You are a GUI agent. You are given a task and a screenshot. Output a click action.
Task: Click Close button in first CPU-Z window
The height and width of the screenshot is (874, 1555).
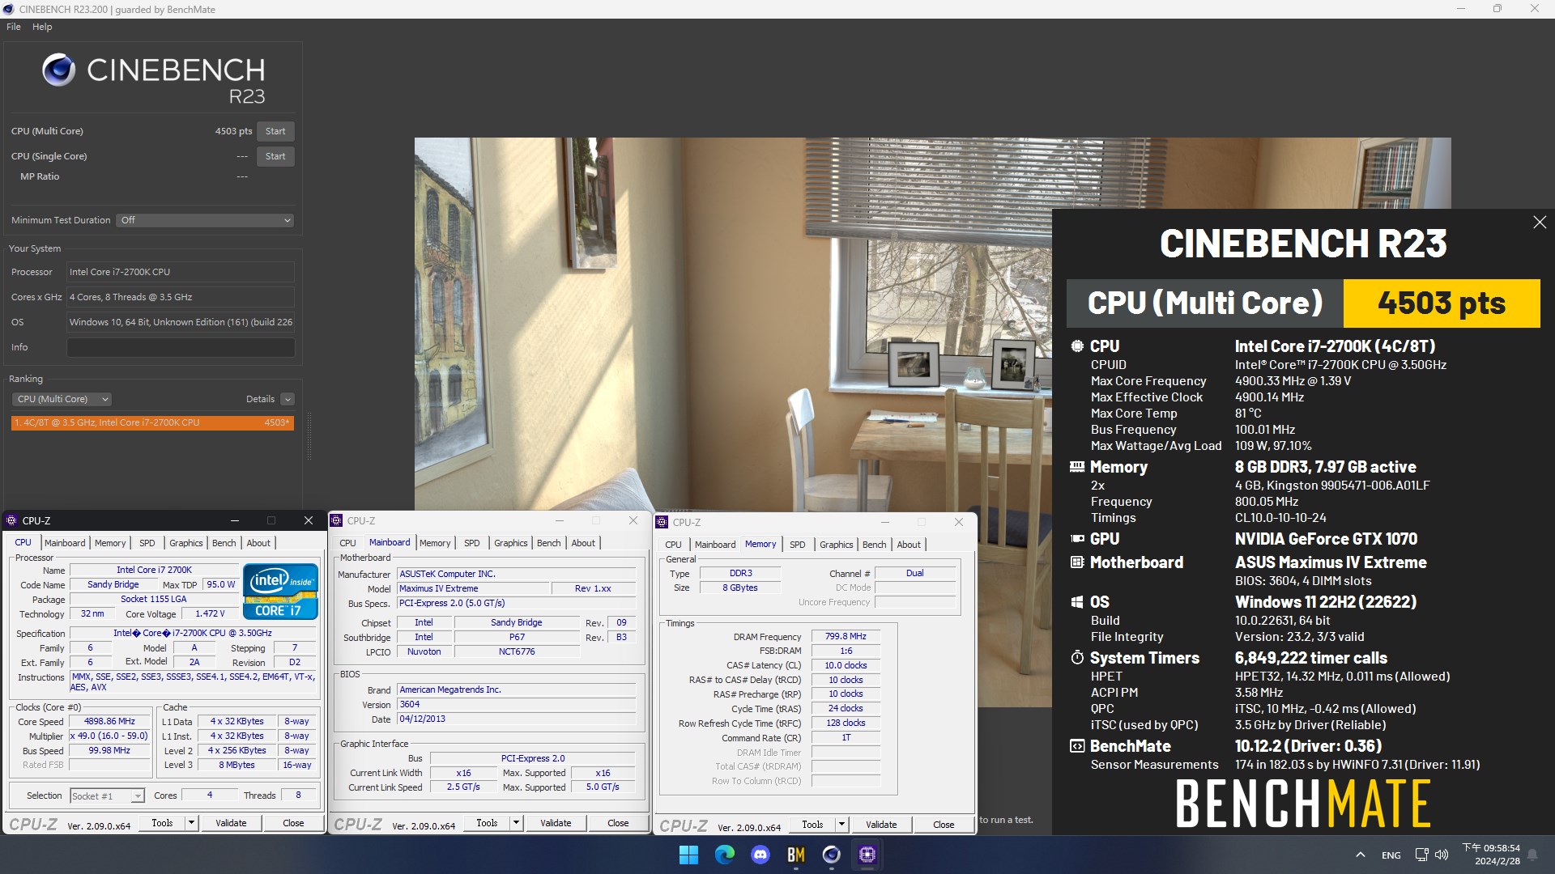tap(293, 823)
